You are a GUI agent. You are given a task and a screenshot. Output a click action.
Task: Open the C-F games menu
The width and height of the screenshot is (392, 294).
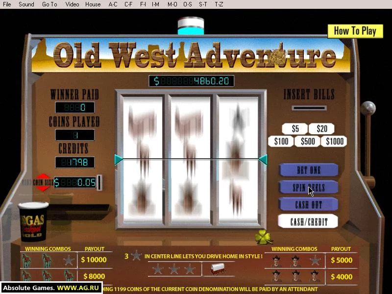128,4
